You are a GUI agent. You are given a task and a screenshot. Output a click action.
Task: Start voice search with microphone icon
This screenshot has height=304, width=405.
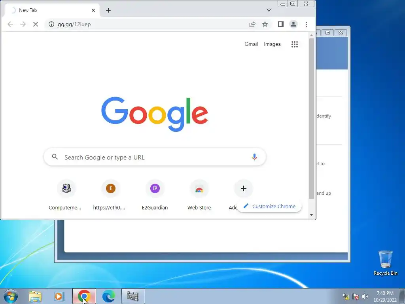pyautogui.click(x=254, y=157)
